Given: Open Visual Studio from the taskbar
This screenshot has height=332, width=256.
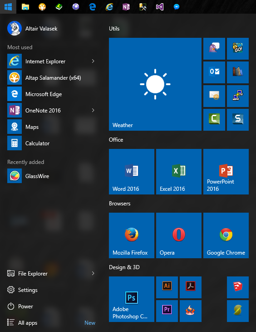Looking at the screenshot, I should (160, 7).
